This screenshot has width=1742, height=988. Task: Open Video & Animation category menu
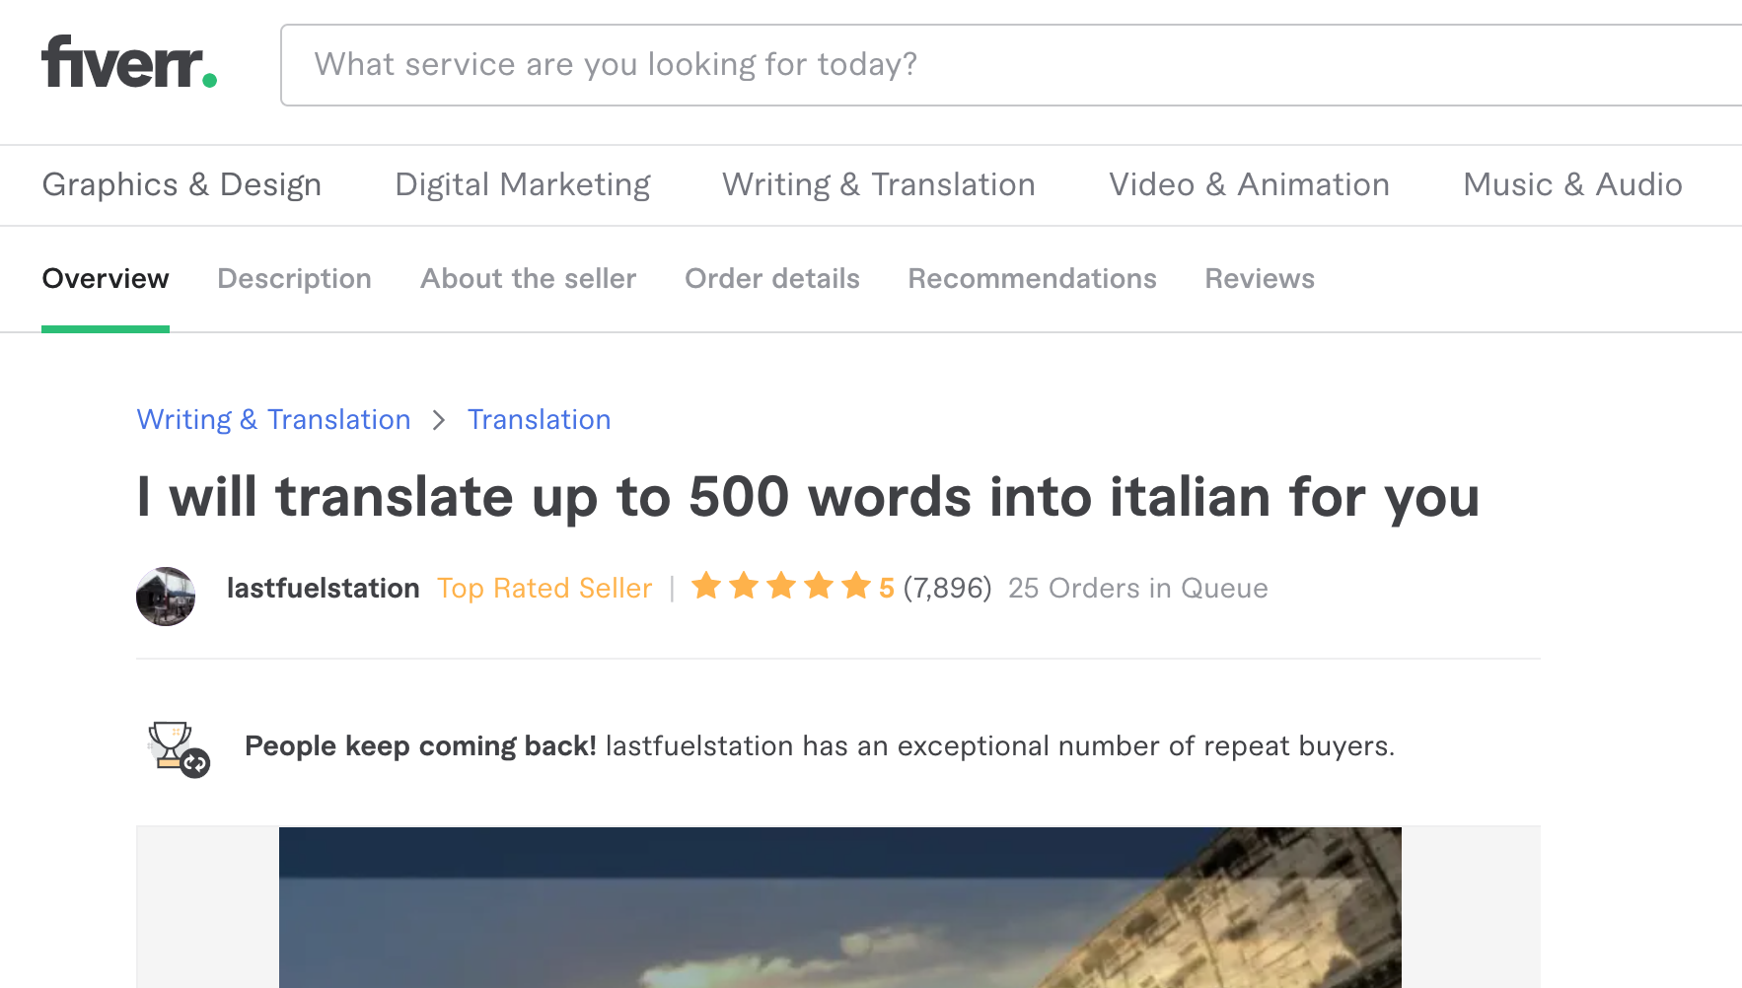click(x=1249, y=185)
